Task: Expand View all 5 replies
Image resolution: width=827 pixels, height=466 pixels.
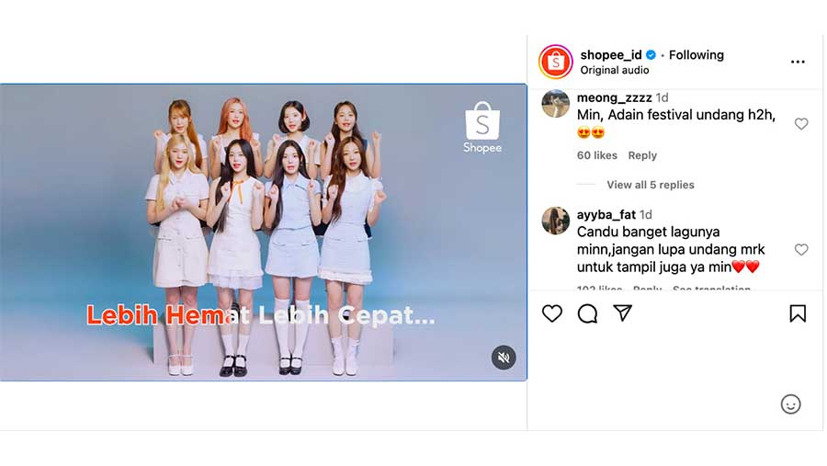Action: click(x=651, y=185)
